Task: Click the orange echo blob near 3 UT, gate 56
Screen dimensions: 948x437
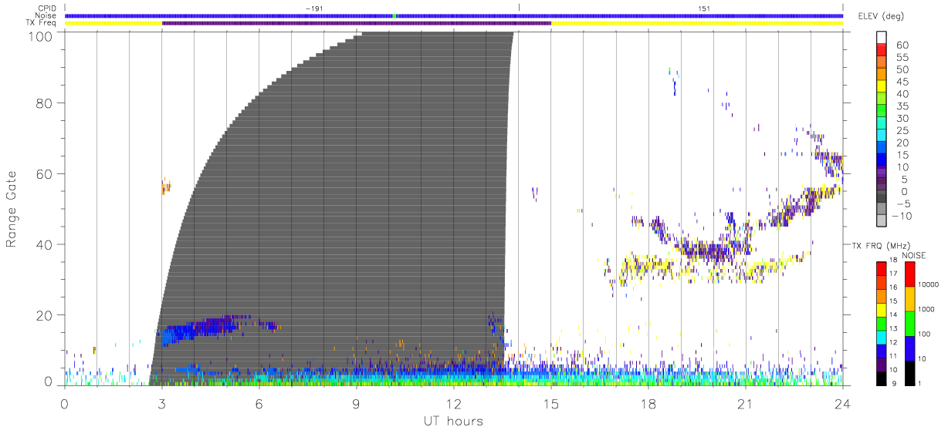Action: [x=166, y=187]
